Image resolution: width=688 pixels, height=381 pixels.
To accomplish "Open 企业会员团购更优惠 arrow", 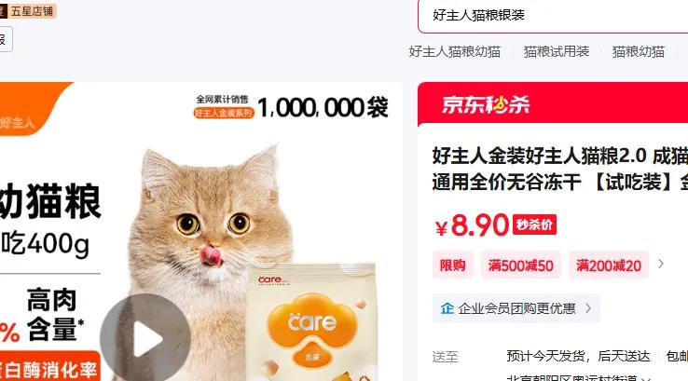I will (588, 308).
